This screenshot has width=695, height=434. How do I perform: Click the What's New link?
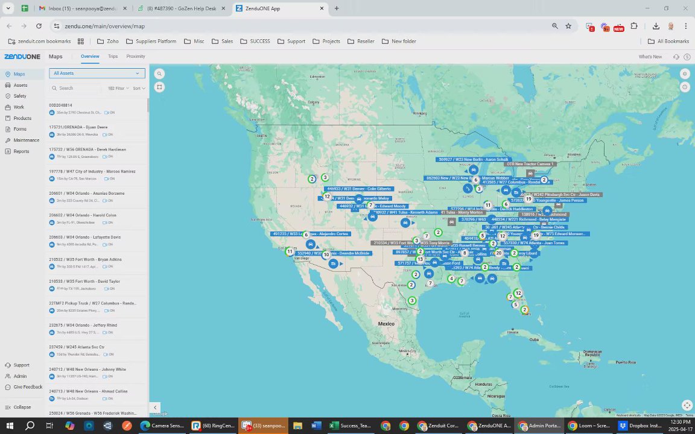[650, 57]
